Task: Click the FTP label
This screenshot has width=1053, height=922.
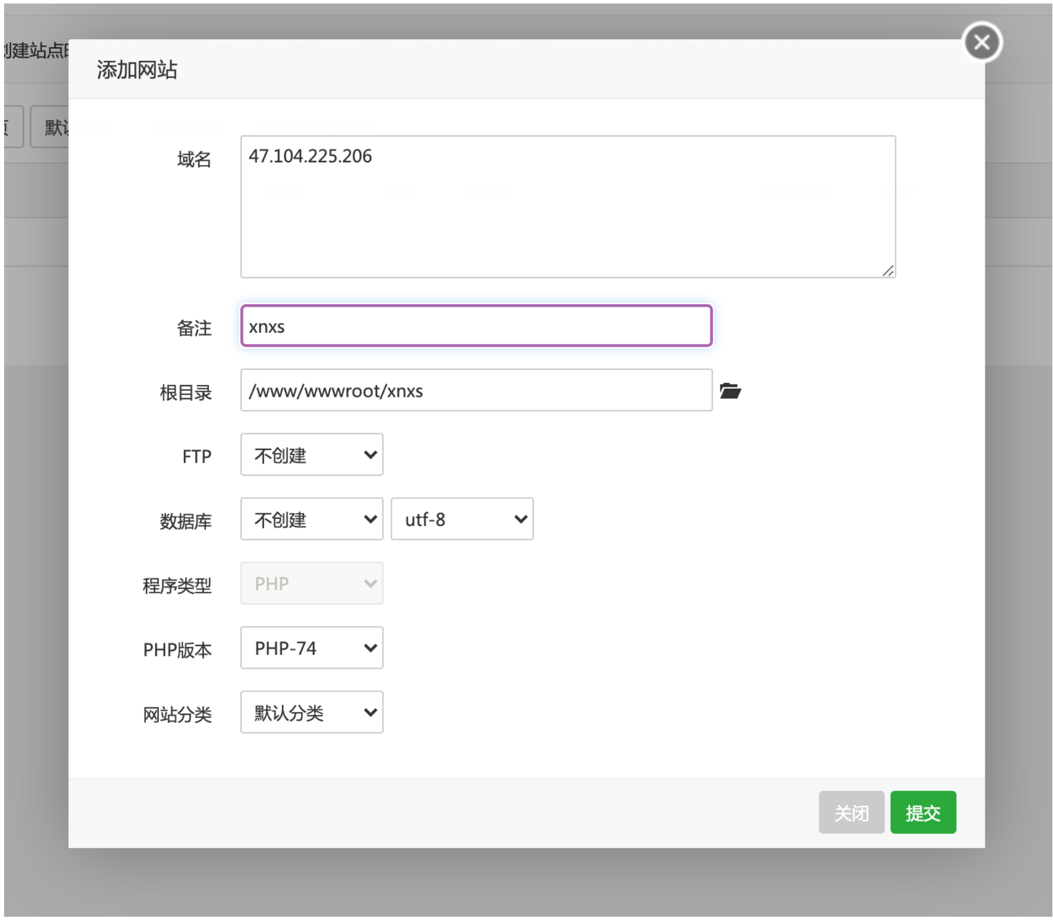Action: (197, 456)
